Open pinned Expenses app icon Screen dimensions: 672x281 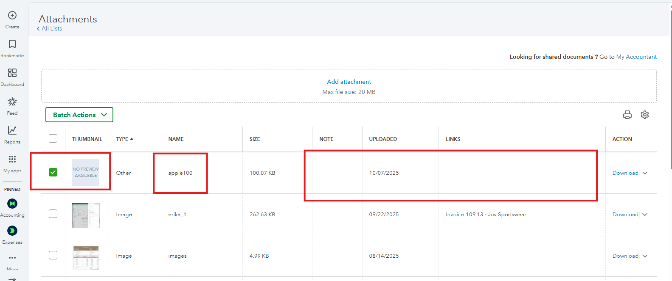(12, 231)
